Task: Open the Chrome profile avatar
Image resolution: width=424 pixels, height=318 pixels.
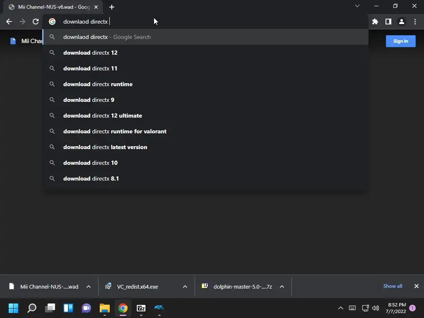Action: pos(402,22)
